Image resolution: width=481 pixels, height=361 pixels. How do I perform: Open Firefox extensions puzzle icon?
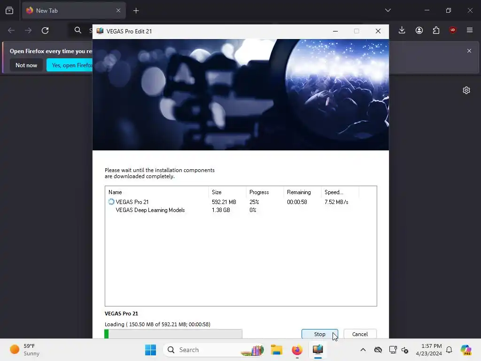[x=436, y=30]
